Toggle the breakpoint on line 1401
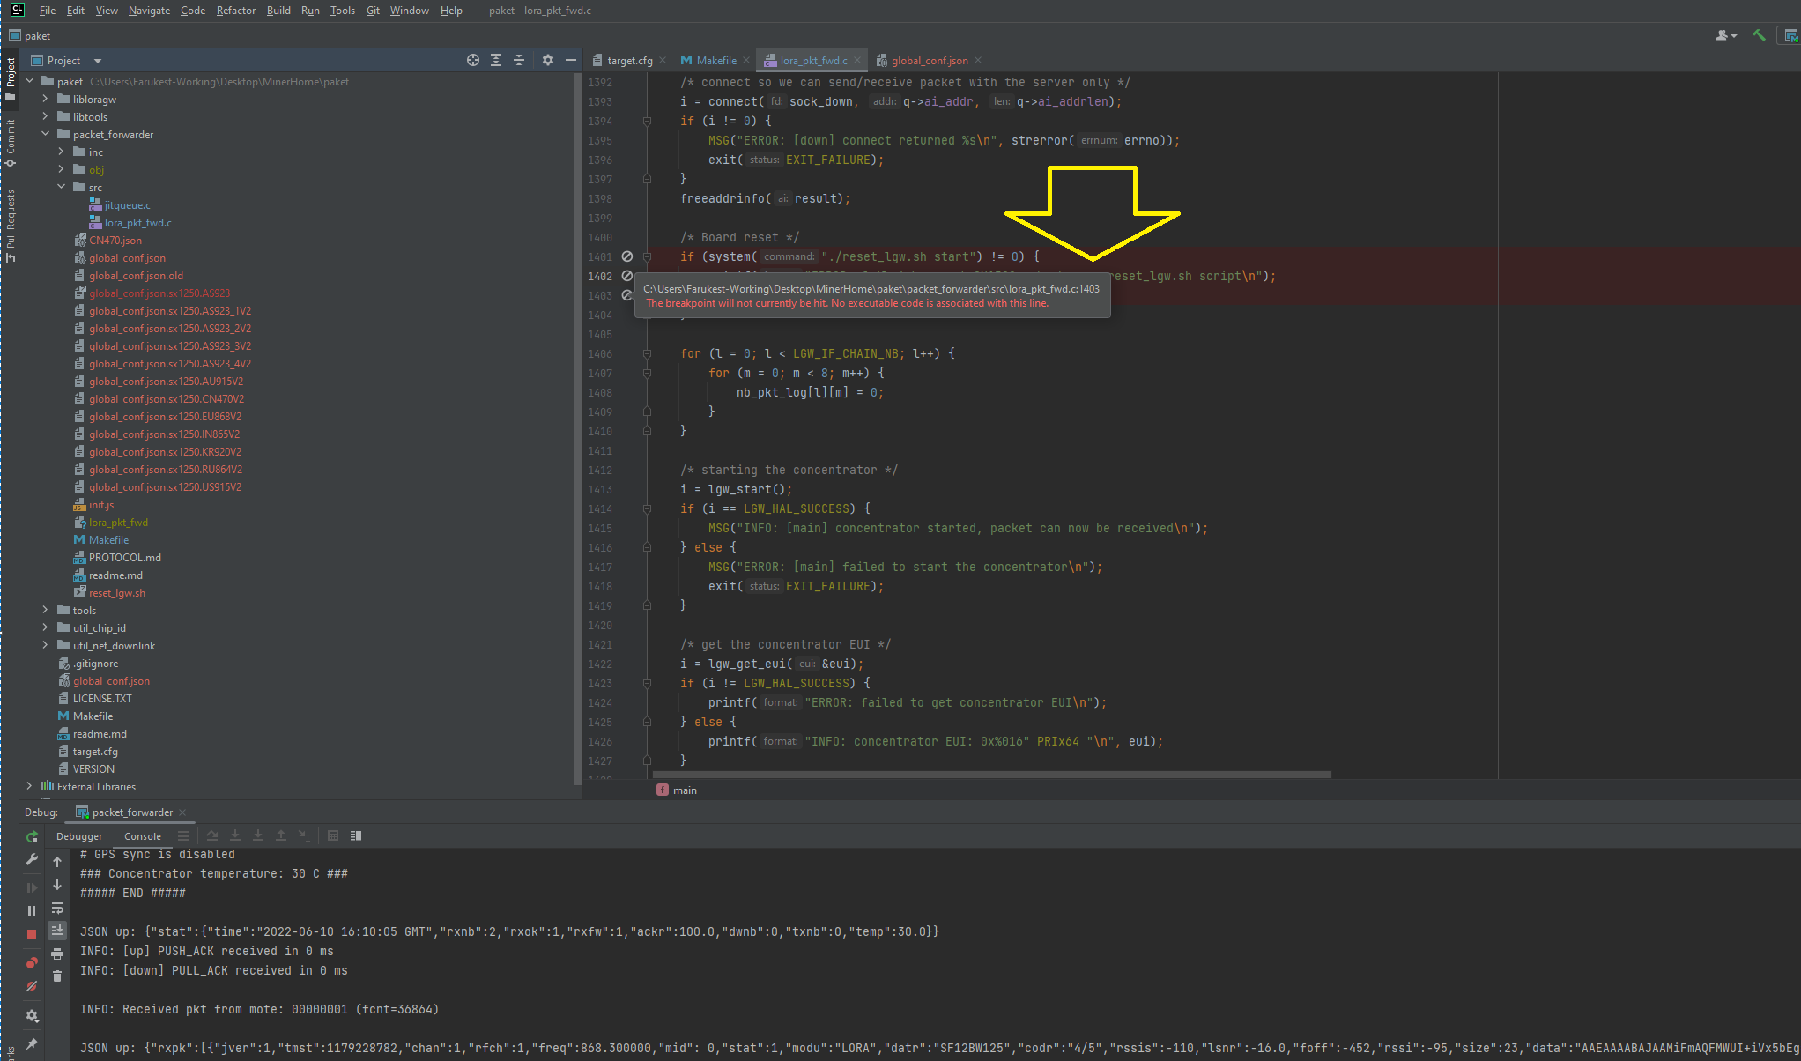 tap(627, 256)
